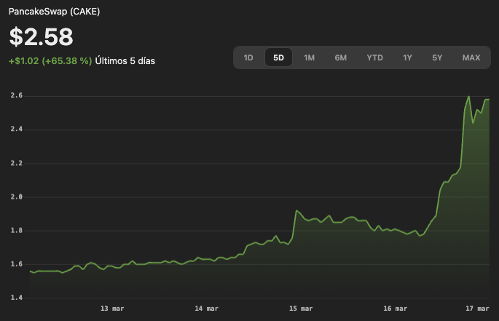Switch chart to 1M range

click(x=309, y=58)
